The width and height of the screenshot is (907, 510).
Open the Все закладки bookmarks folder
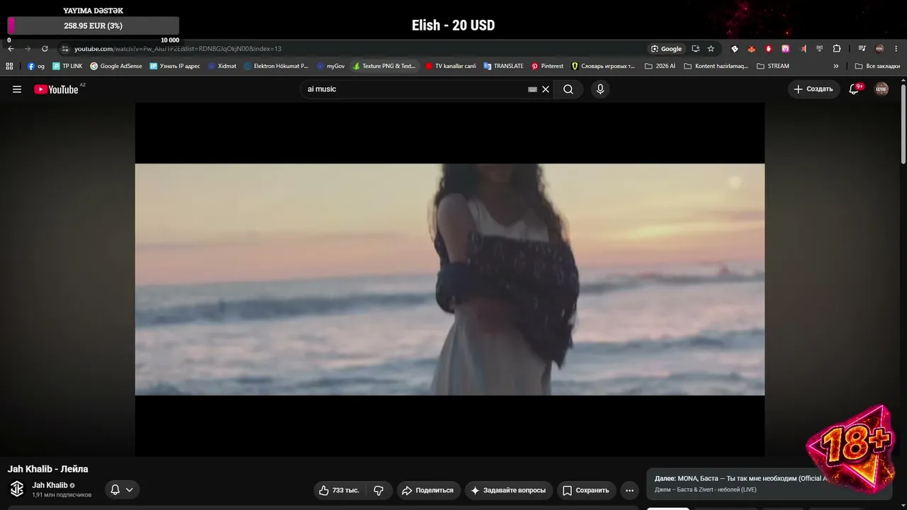coord(877,66)
